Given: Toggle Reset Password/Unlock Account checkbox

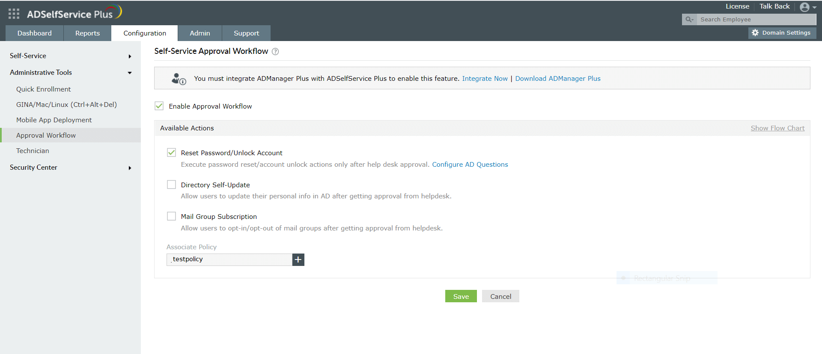Looking at the screenshot, I should click(x=171, y=153).
